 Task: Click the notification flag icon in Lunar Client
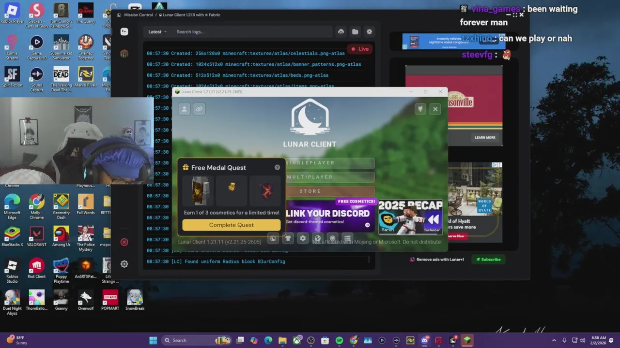[420, 109]
